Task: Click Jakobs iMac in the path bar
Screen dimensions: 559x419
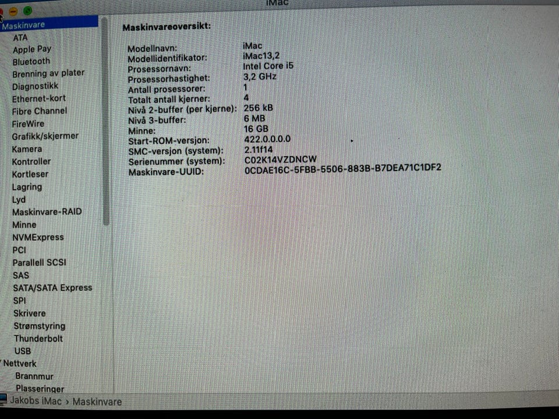Action: click(x=36, y=401)
